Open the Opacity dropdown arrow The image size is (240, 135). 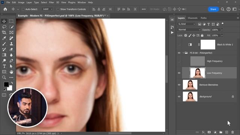tap(222, 30)
